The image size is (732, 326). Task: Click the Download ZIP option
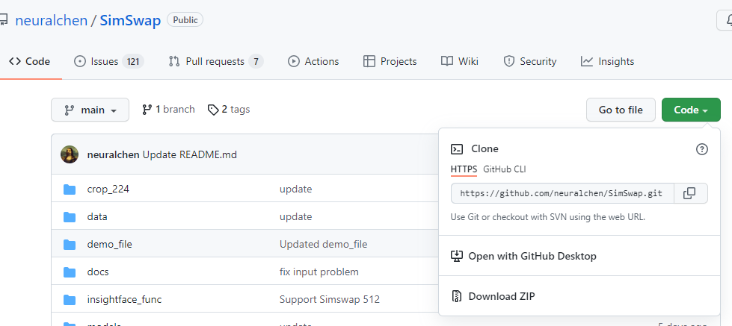tap(501, 296)
